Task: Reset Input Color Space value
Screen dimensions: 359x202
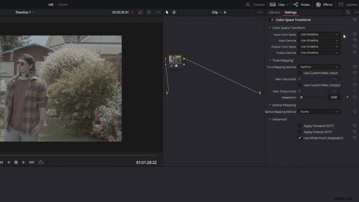Action: click(x=355, y=35)
